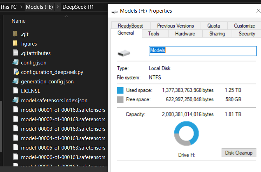The height and width of the screenshot is (172, 261).
Task: Click the Drive H: label under chart
Action: tap(187, 155)
